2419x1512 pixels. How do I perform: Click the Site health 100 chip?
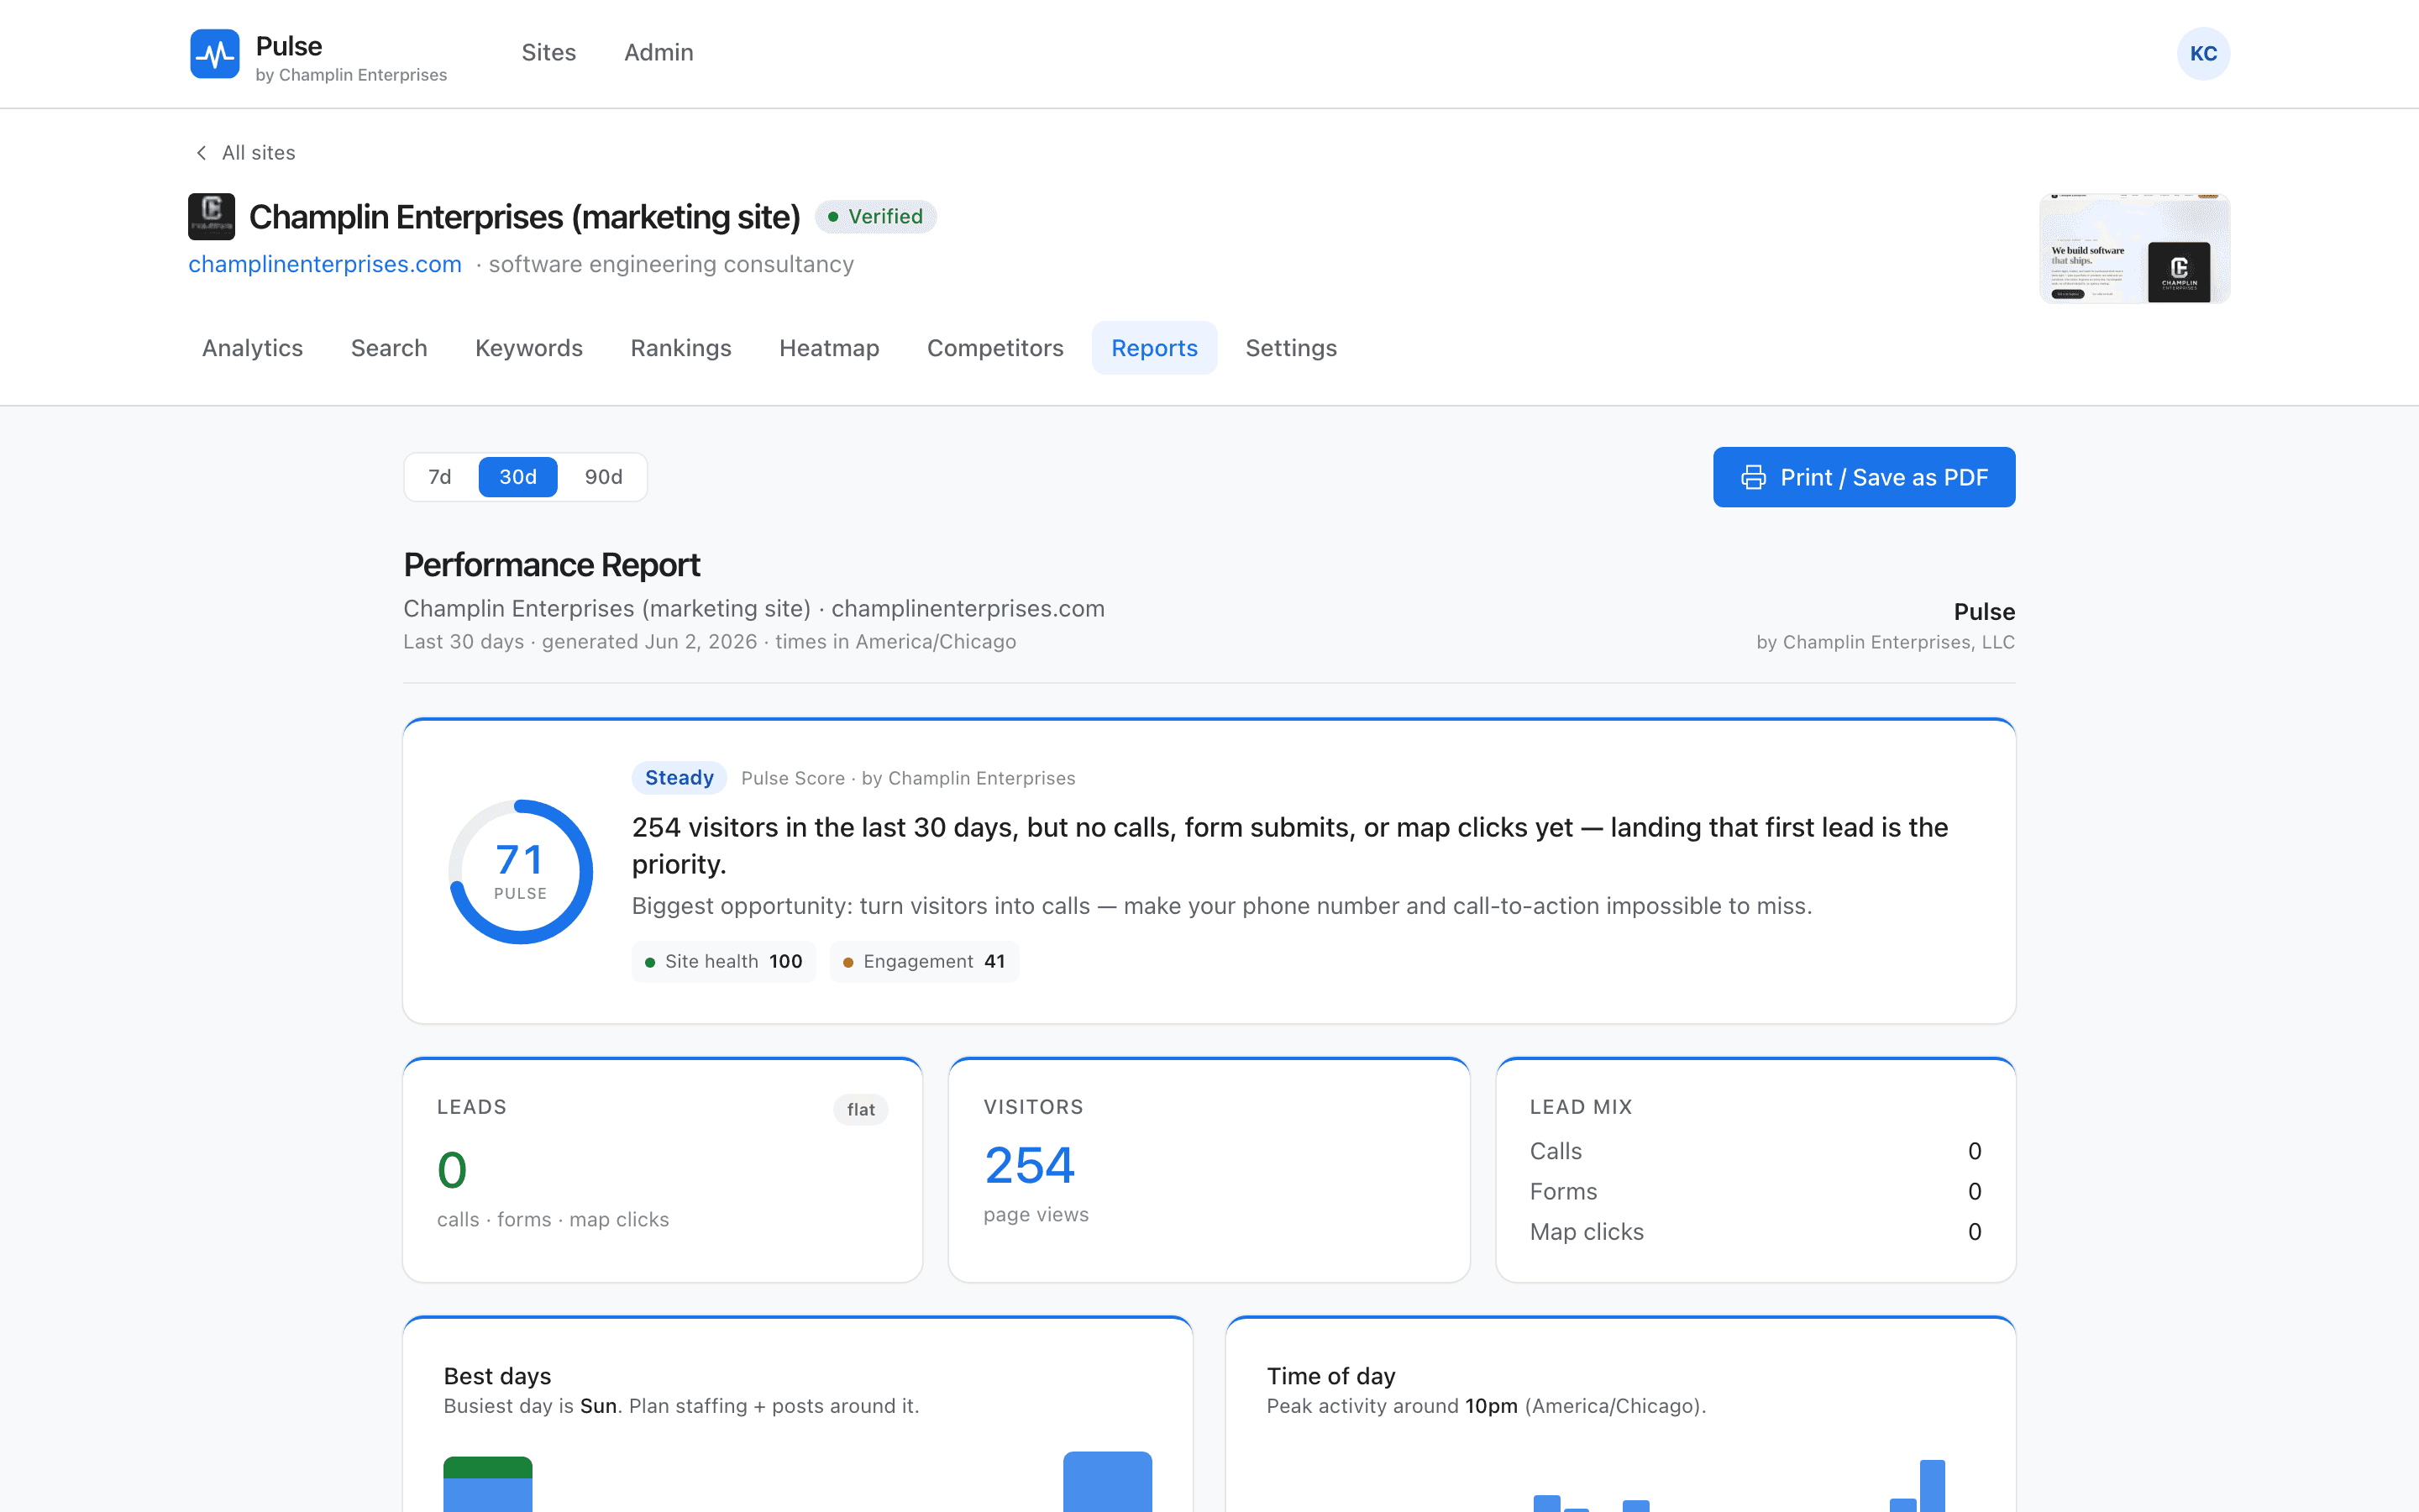point(724,961)
